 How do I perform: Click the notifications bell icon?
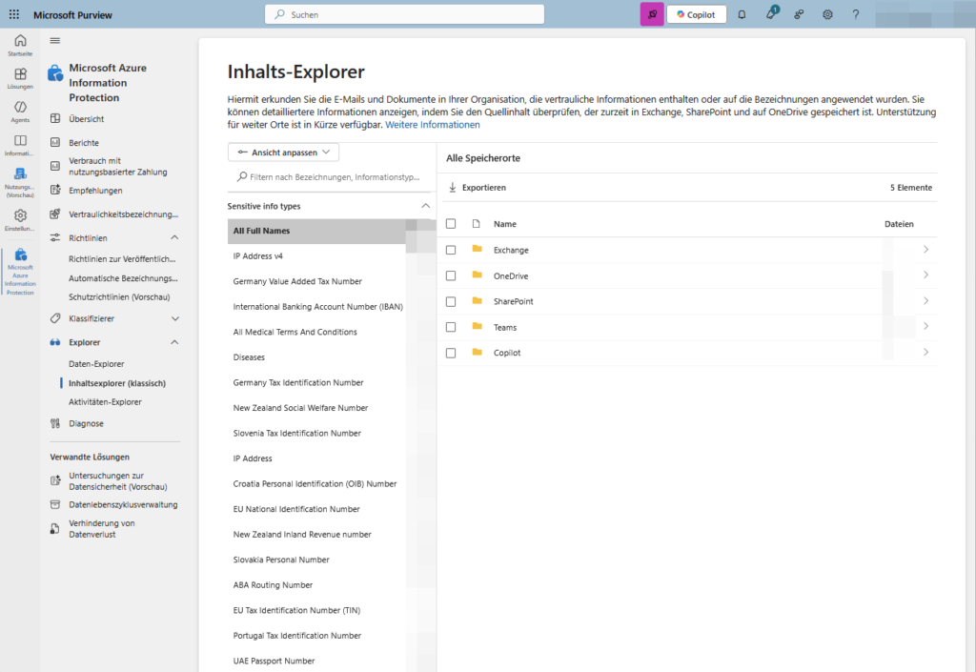(742, 14)
